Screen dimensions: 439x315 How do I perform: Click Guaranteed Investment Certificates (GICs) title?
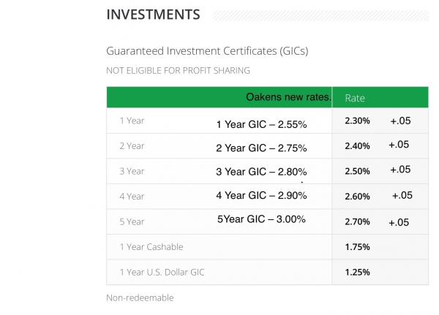207,51
